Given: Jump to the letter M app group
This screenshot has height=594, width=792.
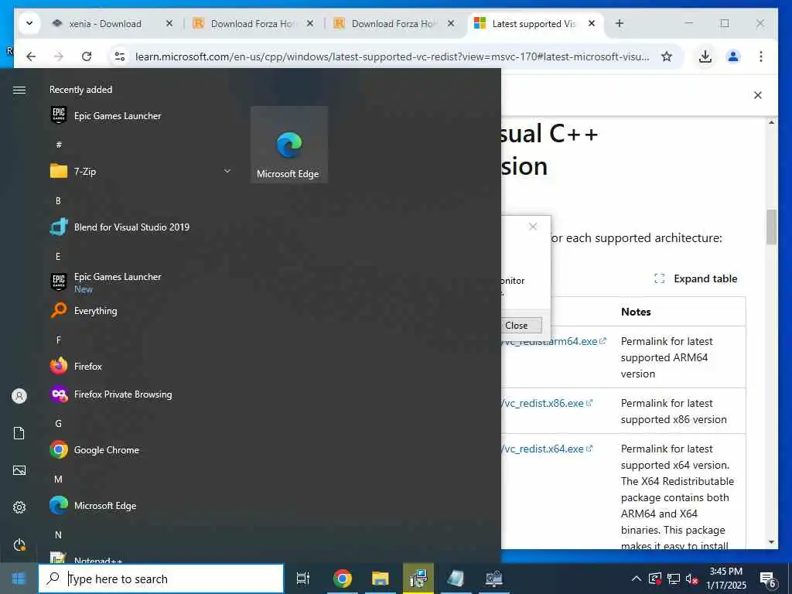Looking at the screenshot, I should point(58,480).
